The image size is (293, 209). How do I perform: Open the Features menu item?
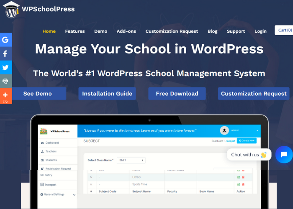(75, 31)
